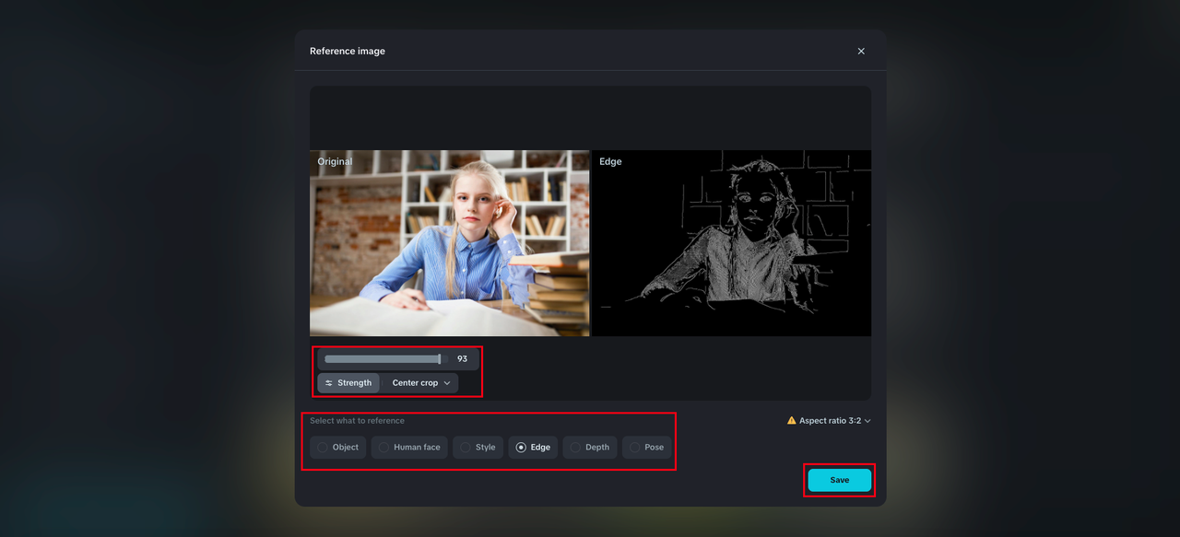Click the Edge map preview
The height and width of the screenshot is (537, 1180).
pos(731,243)
